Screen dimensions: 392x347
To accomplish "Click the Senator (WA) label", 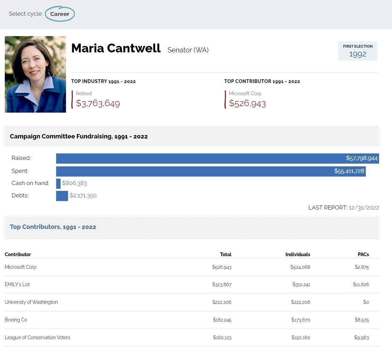I will 188,50.
